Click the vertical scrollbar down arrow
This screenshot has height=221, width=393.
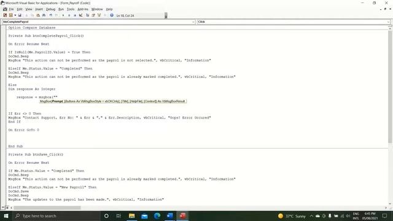(390, 204)
